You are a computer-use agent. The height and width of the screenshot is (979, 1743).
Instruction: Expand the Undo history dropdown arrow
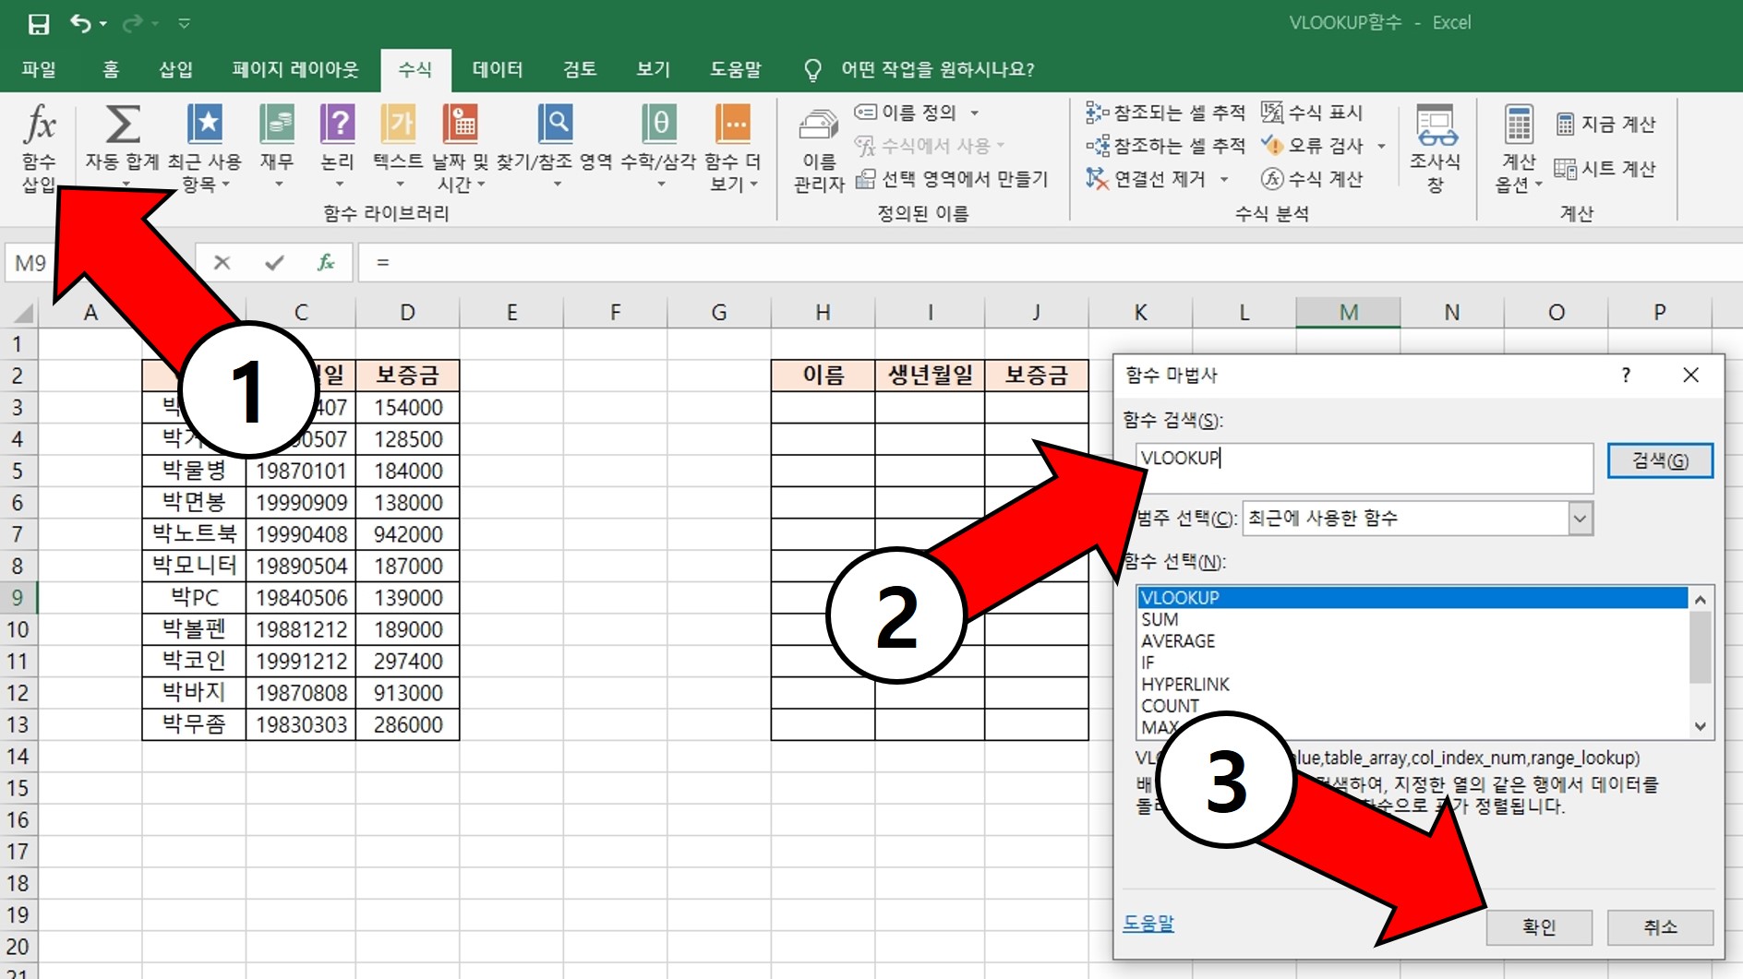pyautogui.click(x=102, y=24)
